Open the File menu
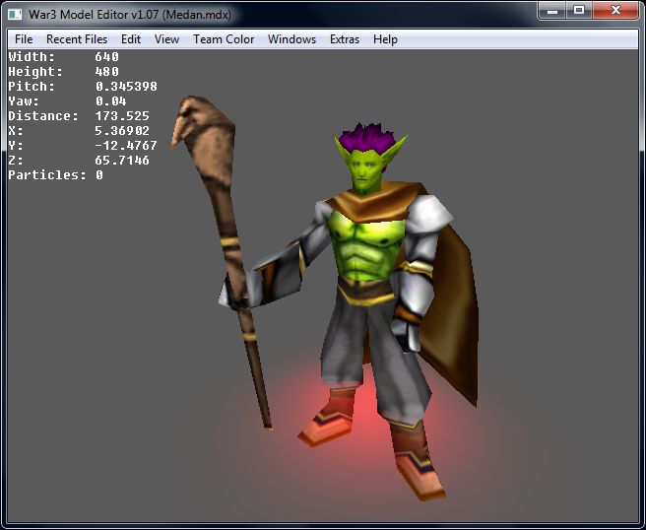Screen dimensions: 646x530 point(24,39)
